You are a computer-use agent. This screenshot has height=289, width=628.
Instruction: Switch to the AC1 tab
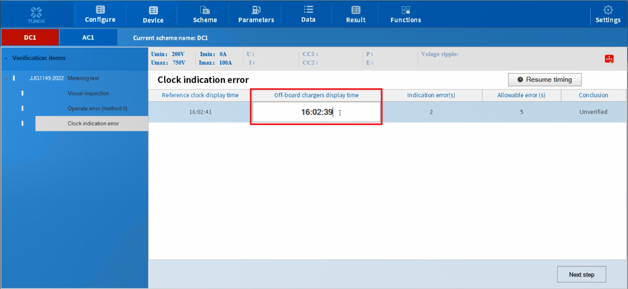click(88, 37)
